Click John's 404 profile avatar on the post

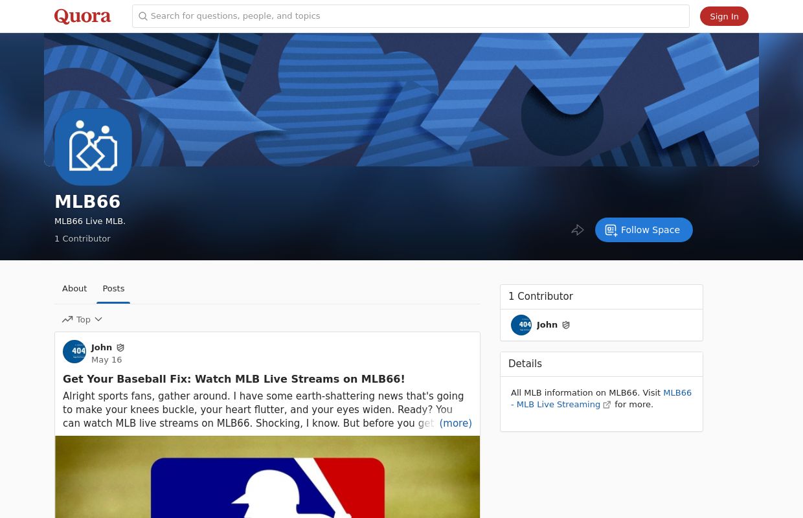(74, 352)
